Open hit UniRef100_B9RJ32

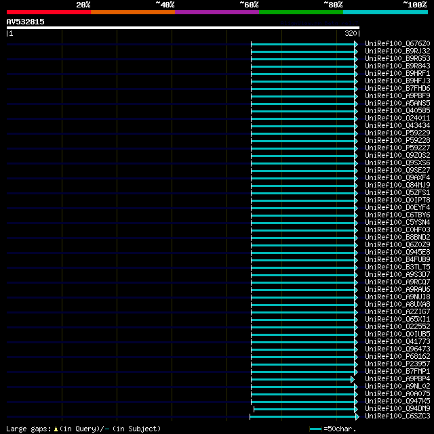397,51
